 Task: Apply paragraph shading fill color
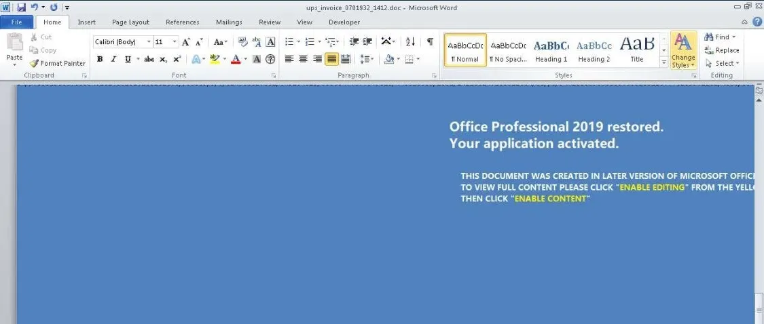[389, 60]
